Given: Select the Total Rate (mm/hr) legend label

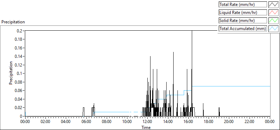Looking at the screenshot, I should 243,5.
